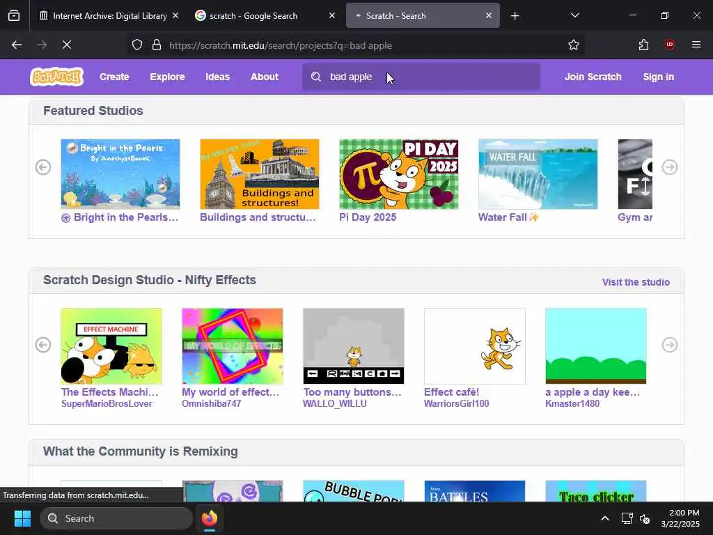
Task: Visit the studio link
Action: pos(636,282)
